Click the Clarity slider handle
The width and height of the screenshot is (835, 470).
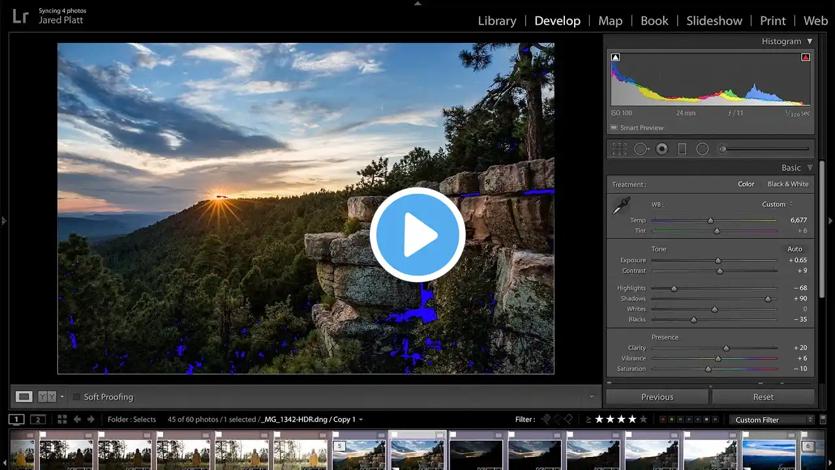726,349
